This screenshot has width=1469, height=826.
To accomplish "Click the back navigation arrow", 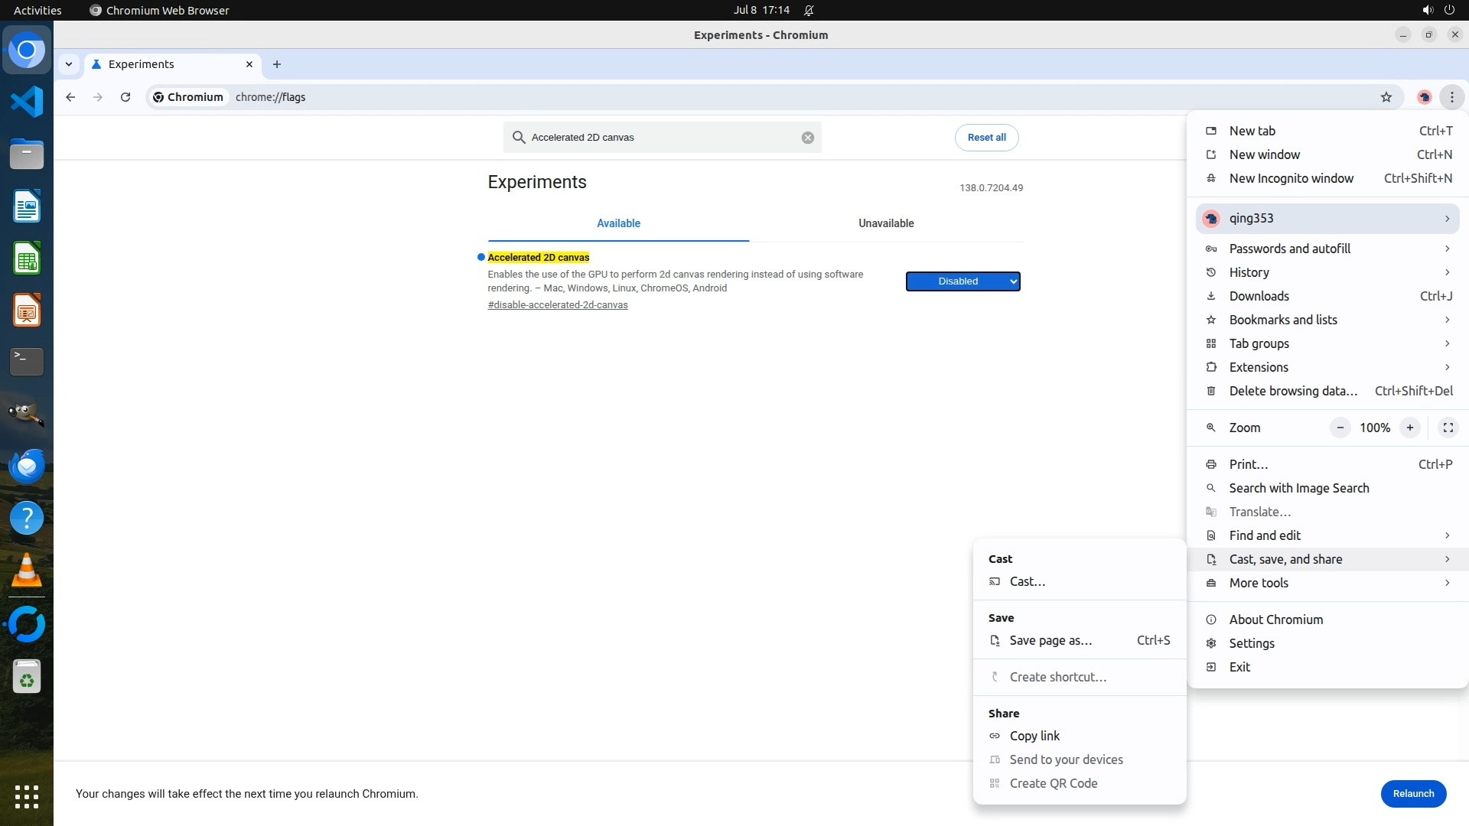I will coord(70,97).
